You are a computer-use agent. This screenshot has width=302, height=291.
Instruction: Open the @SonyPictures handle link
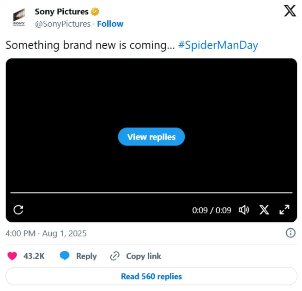(x=63, y=24)
